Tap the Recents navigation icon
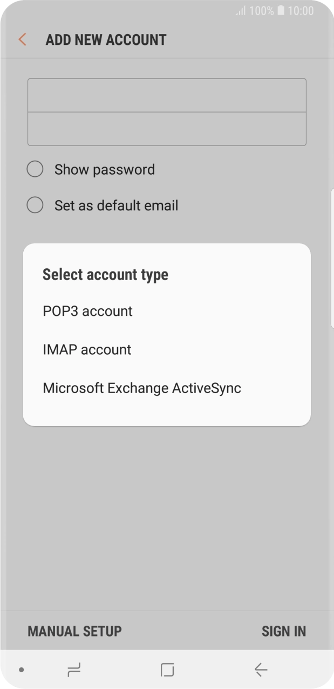This screenshot has width=334, height=689. click(x=73, y=670)
